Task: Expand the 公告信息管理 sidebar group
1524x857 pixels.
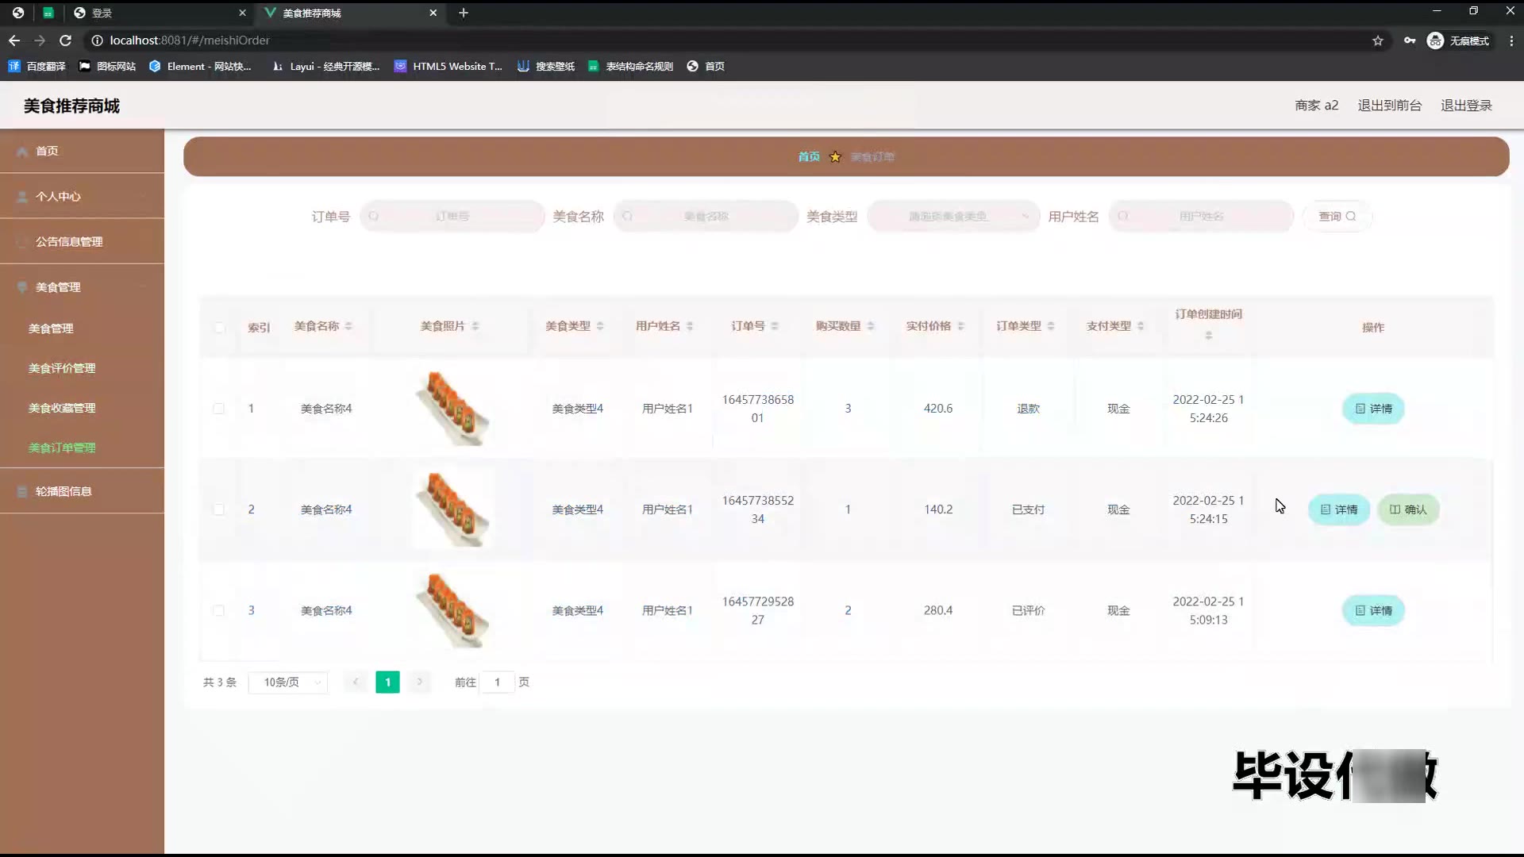Action: click(82, 242)
